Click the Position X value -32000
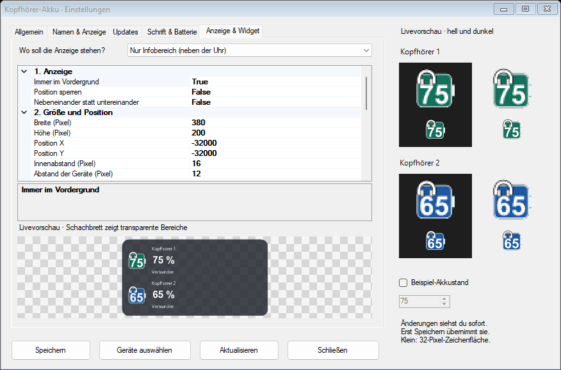 (x=204, y=143)
